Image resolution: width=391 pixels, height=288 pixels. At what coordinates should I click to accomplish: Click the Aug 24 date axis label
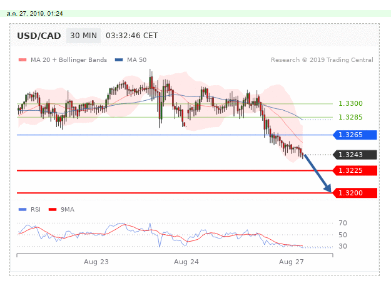[x=186, y=262]
